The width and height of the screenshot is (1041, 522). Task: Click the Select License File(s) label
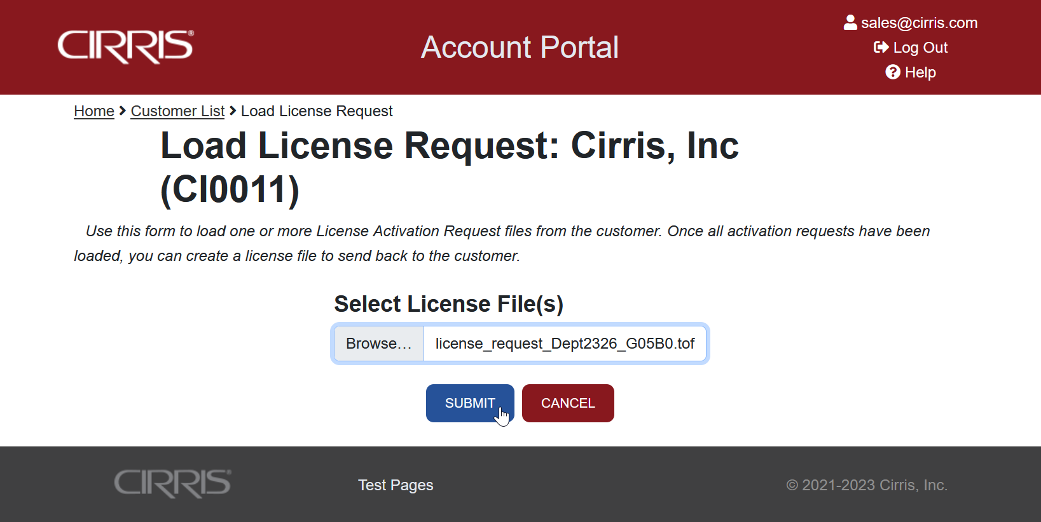click(448, 304)
